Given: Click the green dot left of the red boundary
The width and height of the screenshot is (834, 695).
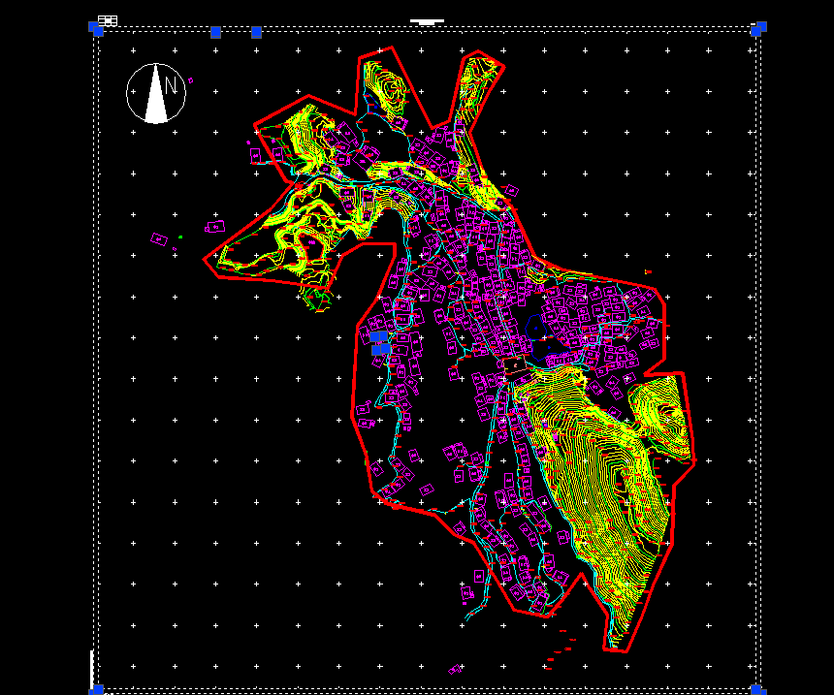Looking at the screenshot, I should coord(180,236).
